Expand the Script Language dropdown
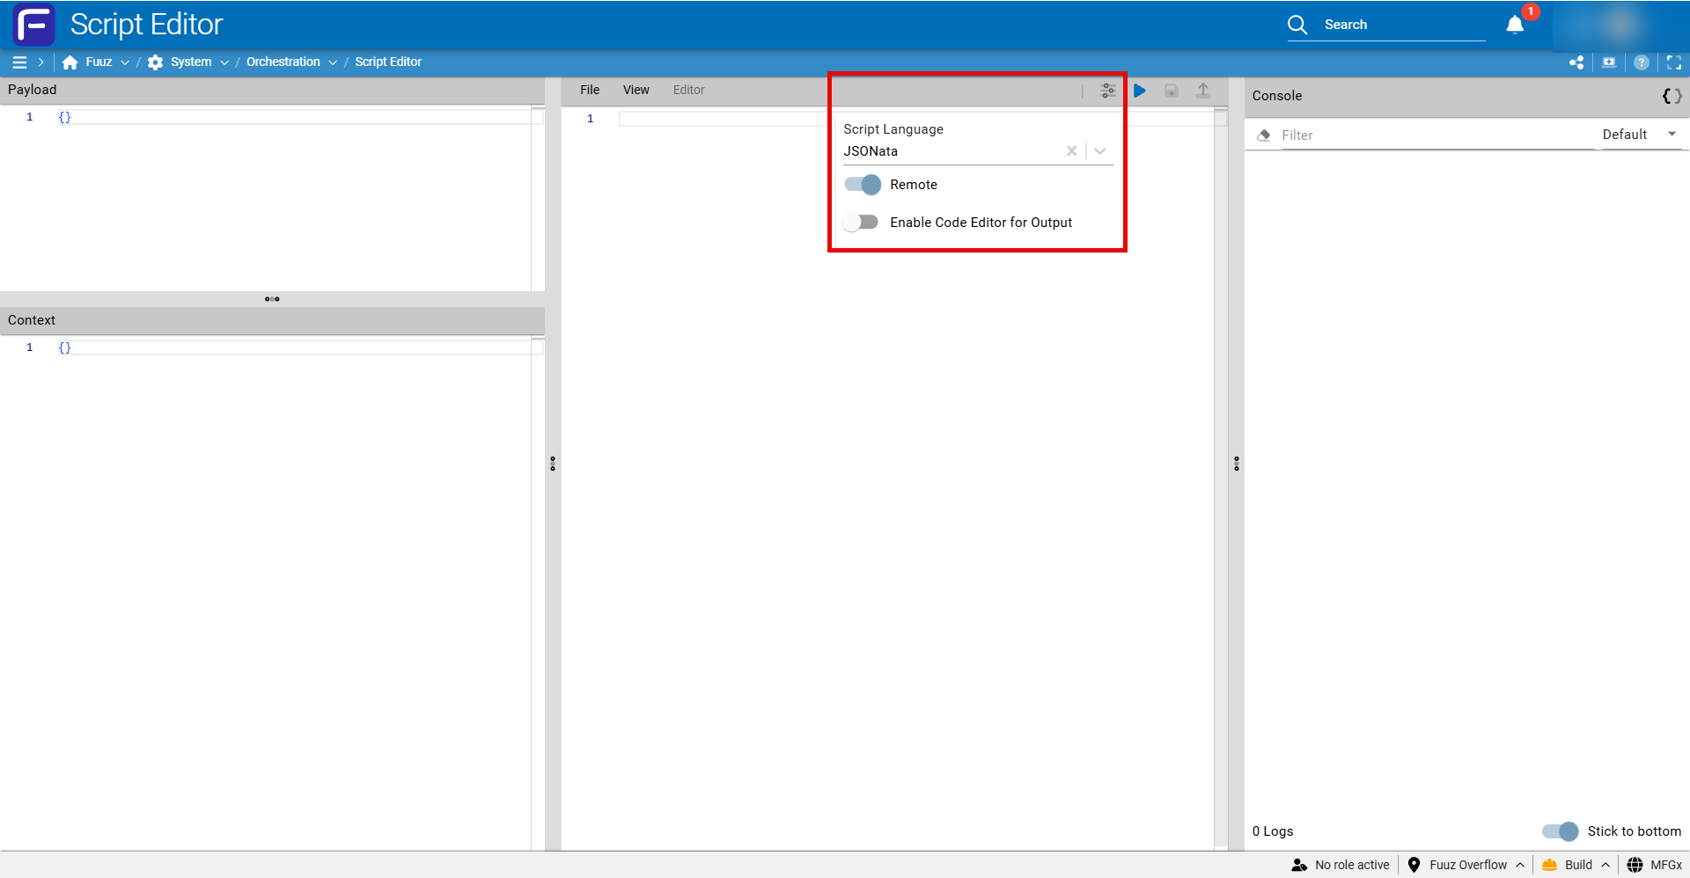Image resolution: width=1690 pixels, height=878 pixels. coord(1100,151)
